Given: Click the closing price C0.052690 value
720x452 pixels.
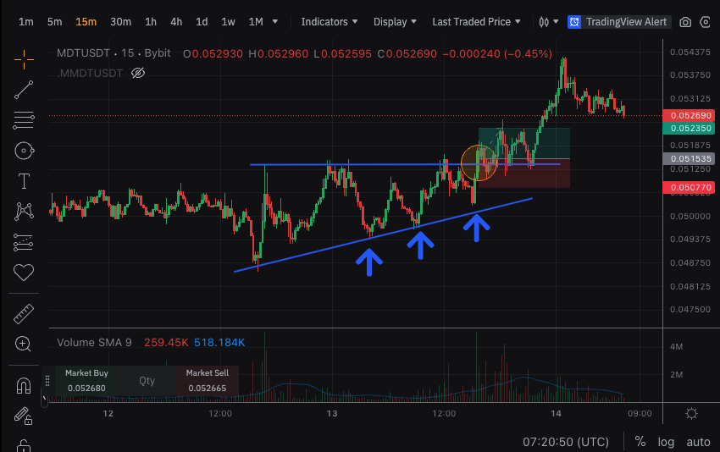Looking at the screenshot, I should pyautogui.click(x=407, y=53).
